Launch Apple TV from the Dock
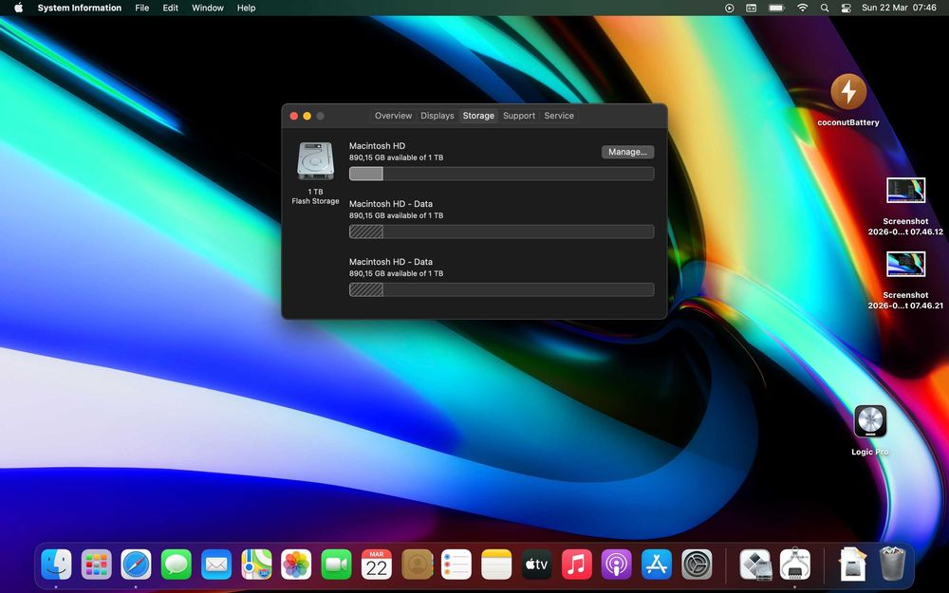 pyautogui.click(x=537, y=565)
